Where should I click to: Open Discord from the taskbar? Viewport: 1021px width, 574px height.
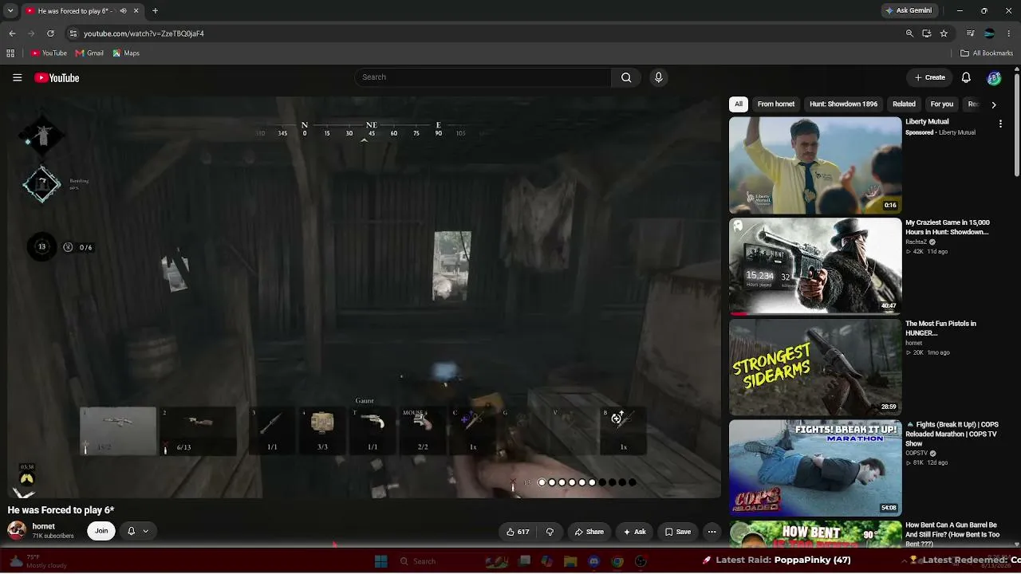[593, 561]
